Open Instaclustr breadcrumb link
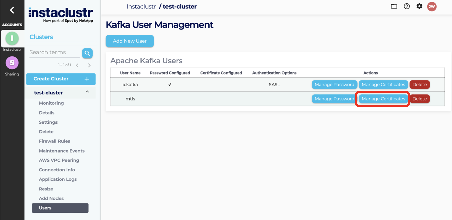This screenshot has height=220, width=452. click(x=141, y=7)
